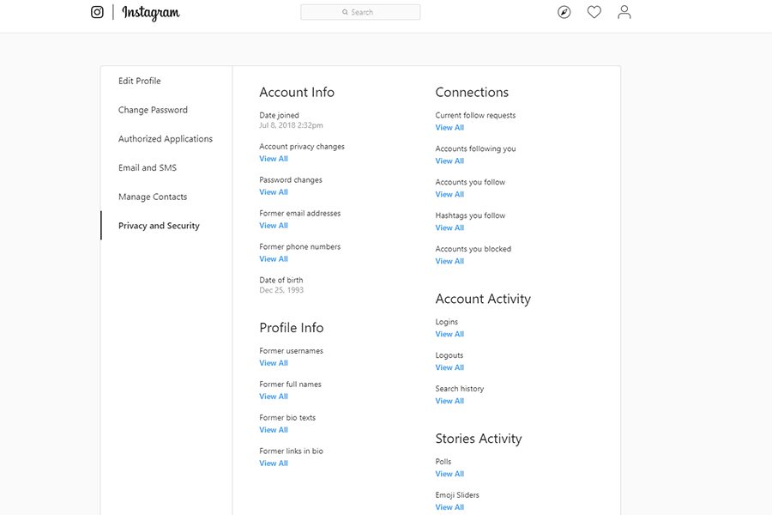Click the Instagram wordmark logo
Image resolution: width=772 pixels, height=515 pixels.
pos(151,13)
